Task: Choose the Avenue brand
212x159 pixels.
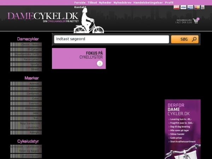Action: click(x=26, y=84)
